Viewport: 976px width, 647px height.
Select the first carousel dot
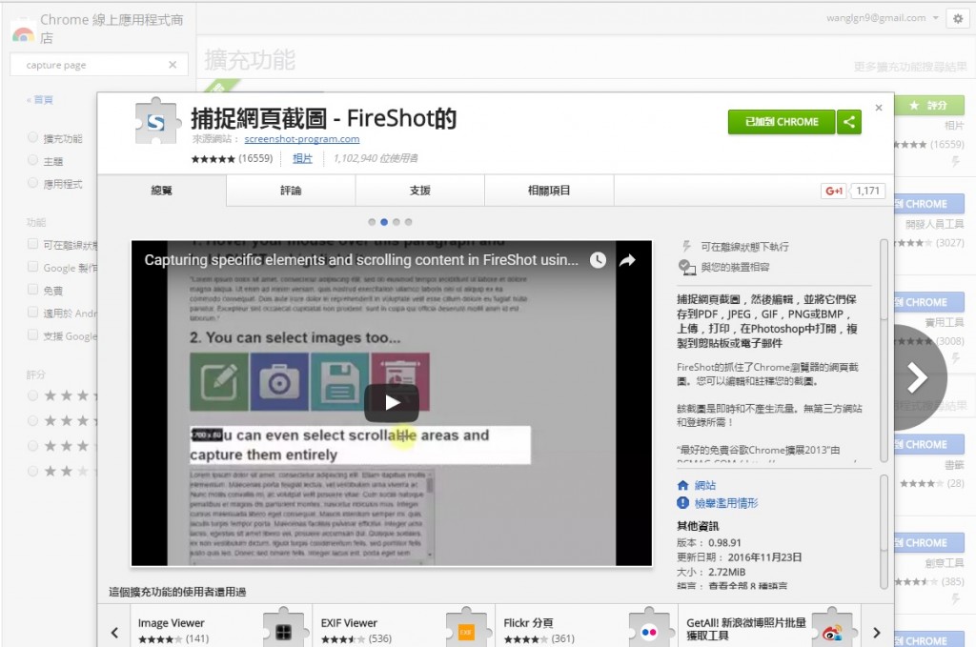click(372, 222)
